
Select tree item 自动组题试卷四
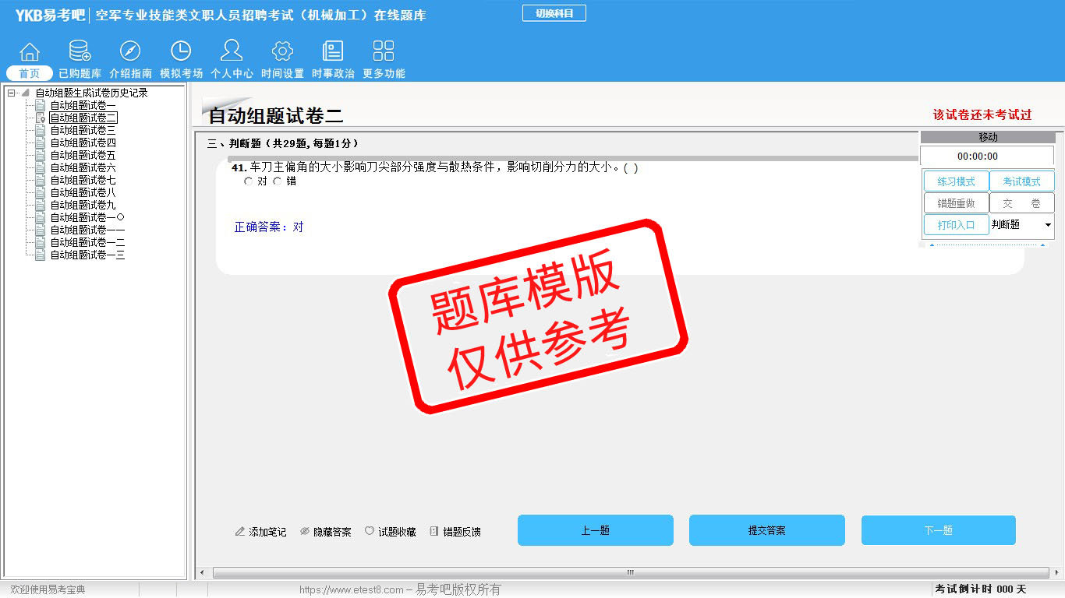click(x=83, y=142)
